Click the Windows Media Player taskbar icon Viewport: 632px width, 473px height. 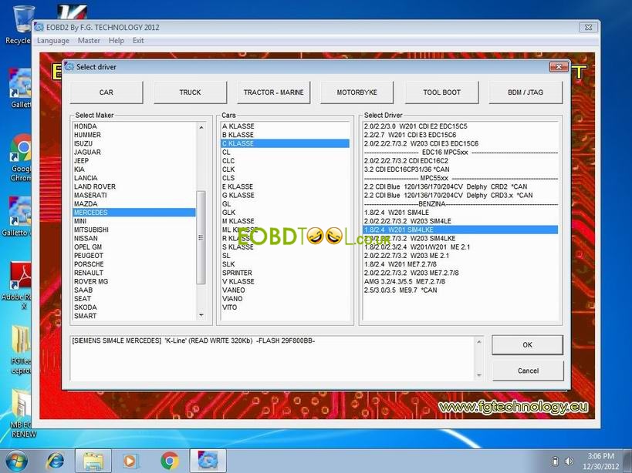[130, 461]
